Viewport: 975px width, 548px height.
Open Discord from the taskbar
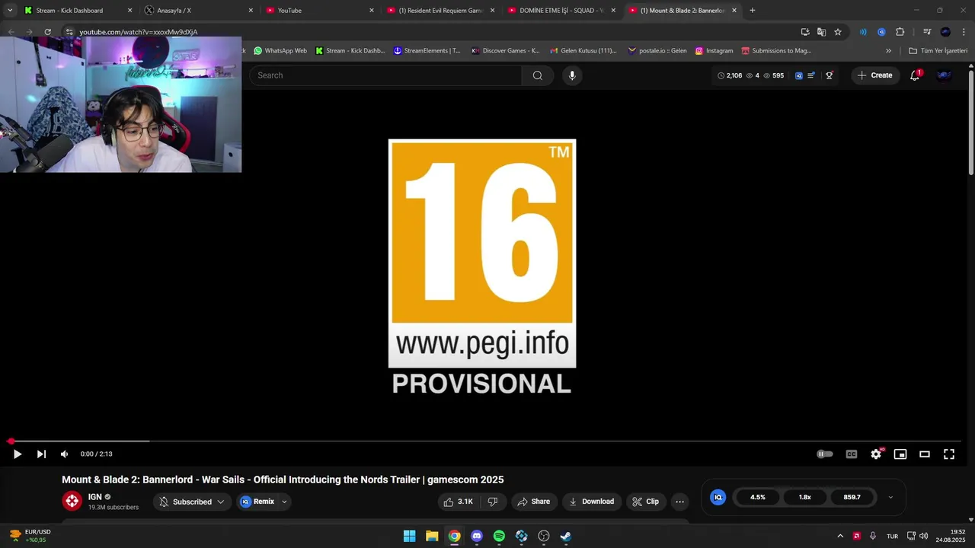pos(477,536)
